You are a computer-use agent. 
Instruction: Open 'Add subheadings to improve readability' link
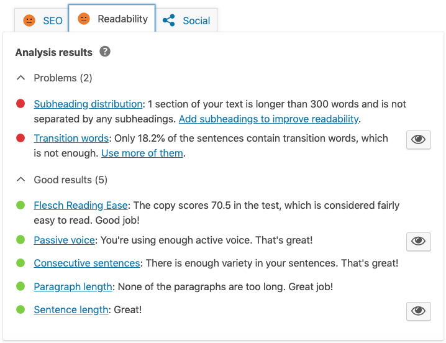pyautogui.click(x=268, y=119)
